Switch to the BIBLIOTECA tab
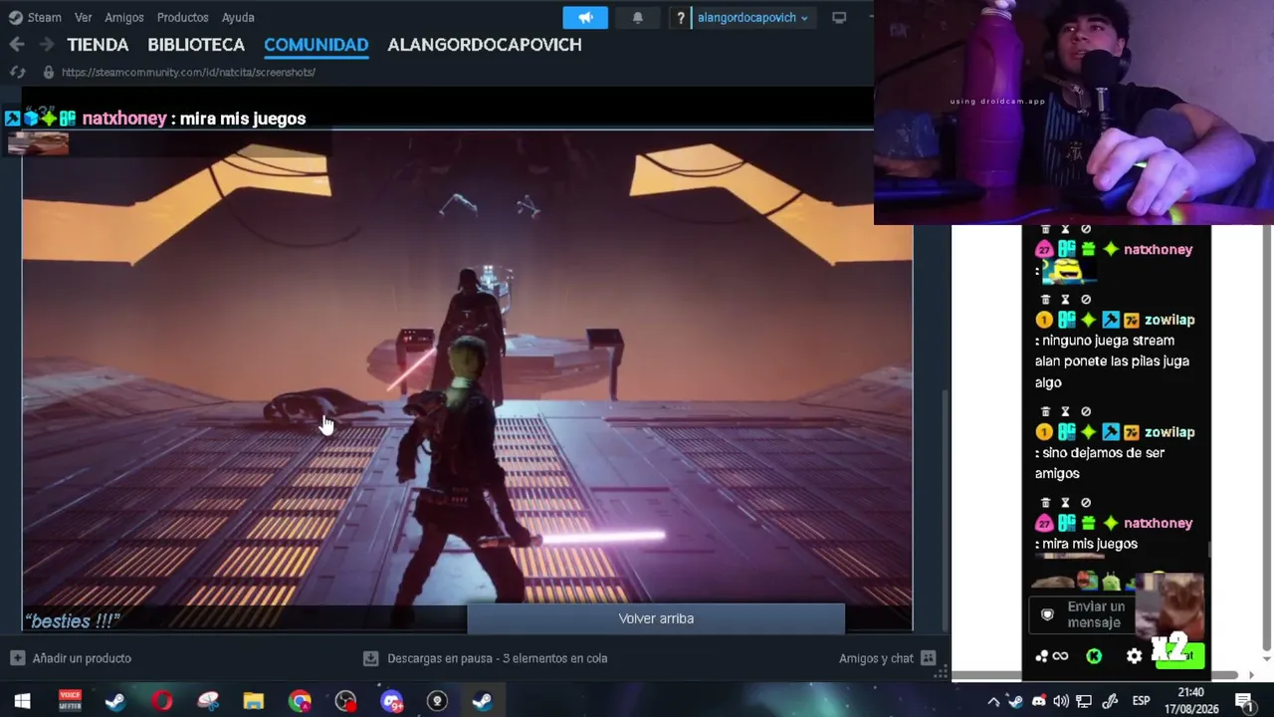 [196, 45]
